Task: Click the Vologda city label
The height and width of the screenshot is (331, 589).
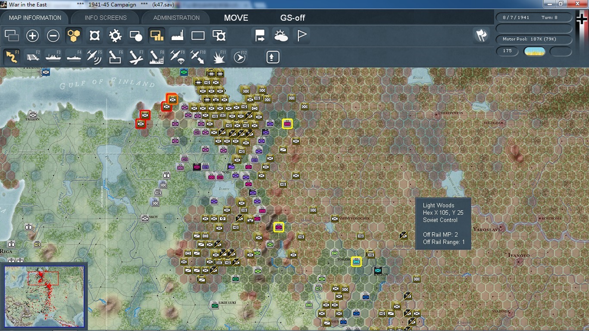Action: [492, 123]
